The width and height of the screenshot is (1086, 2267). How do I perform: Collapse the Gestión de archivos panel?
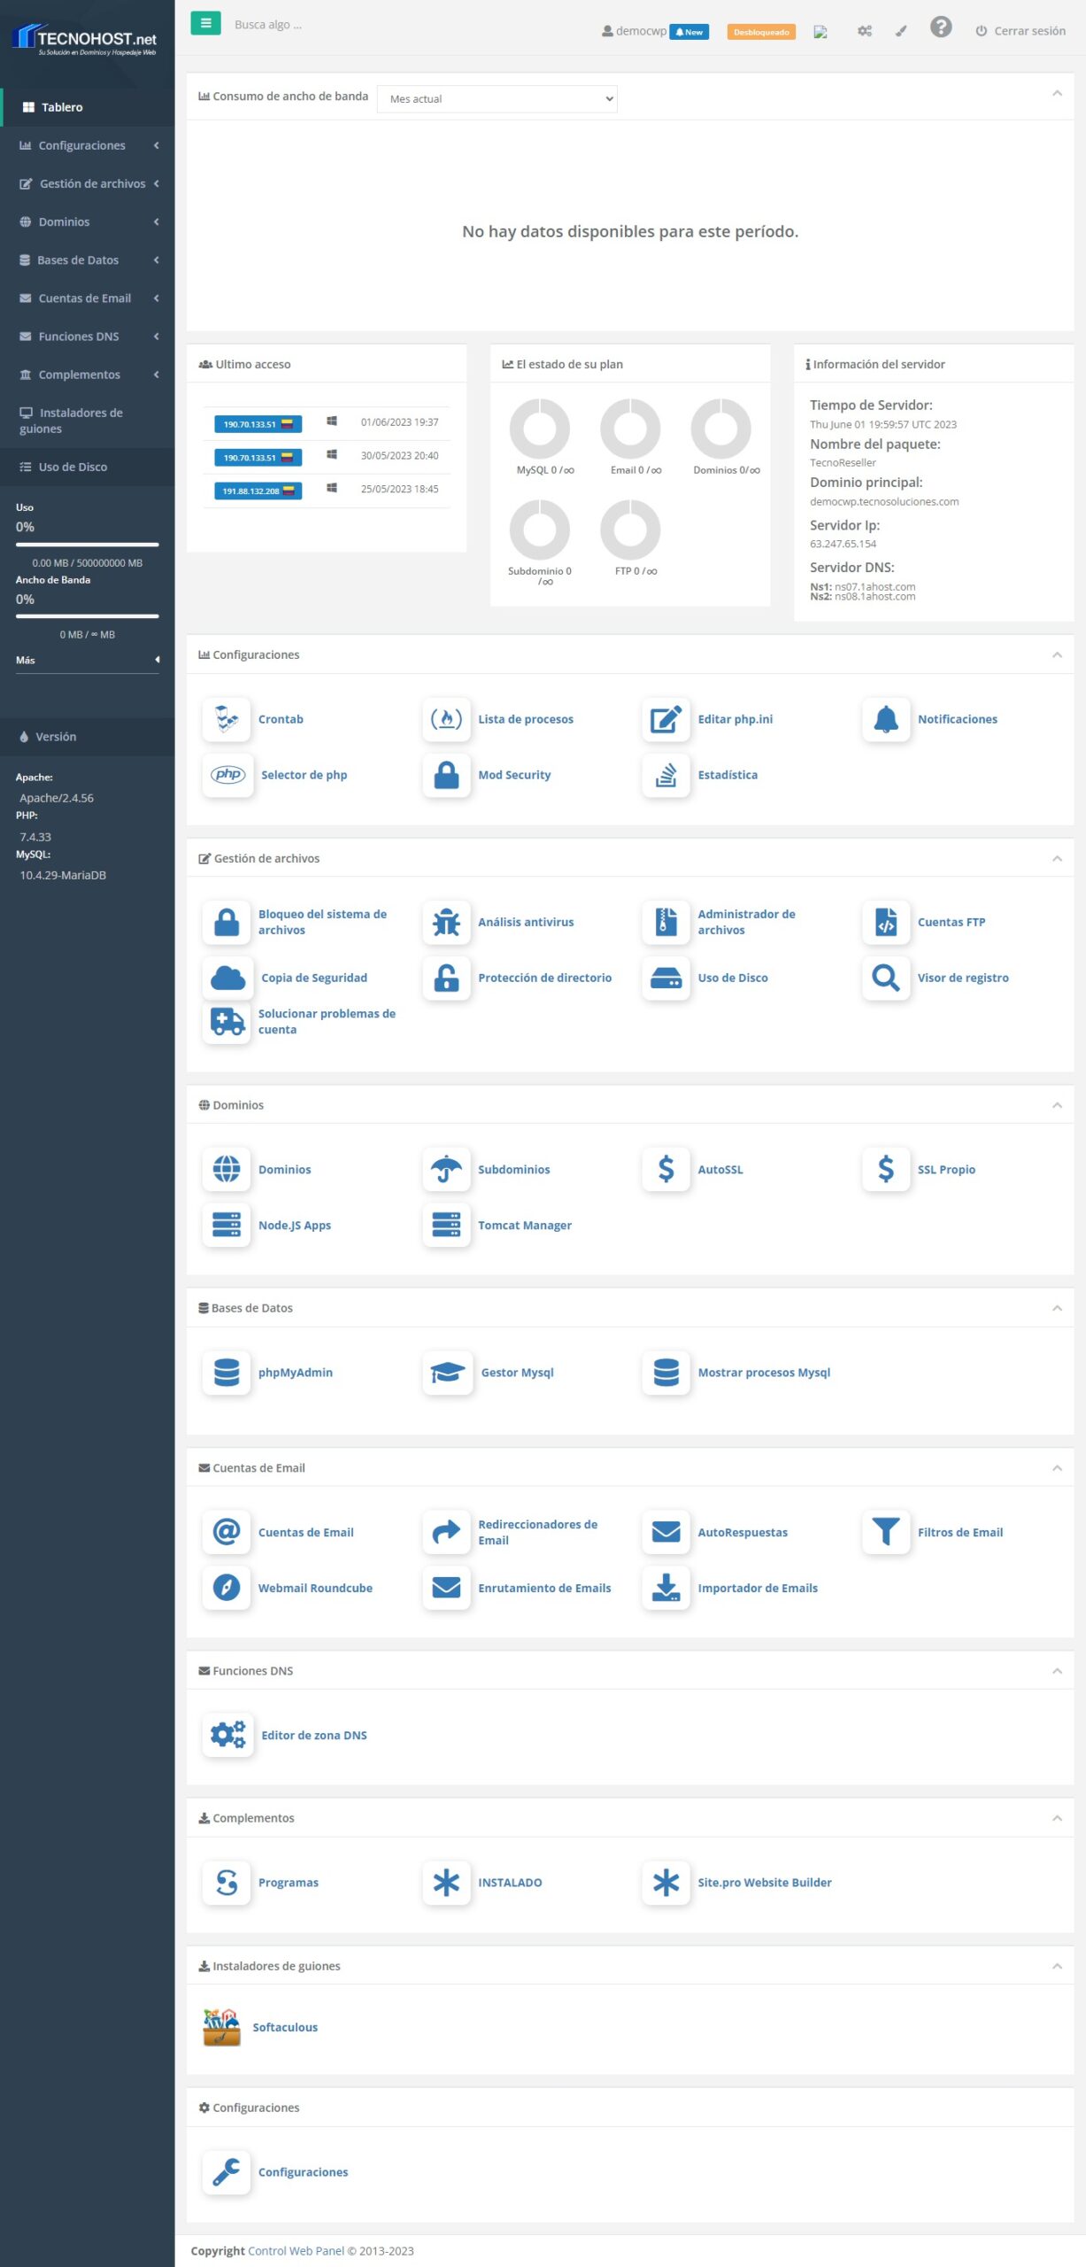1056,858
